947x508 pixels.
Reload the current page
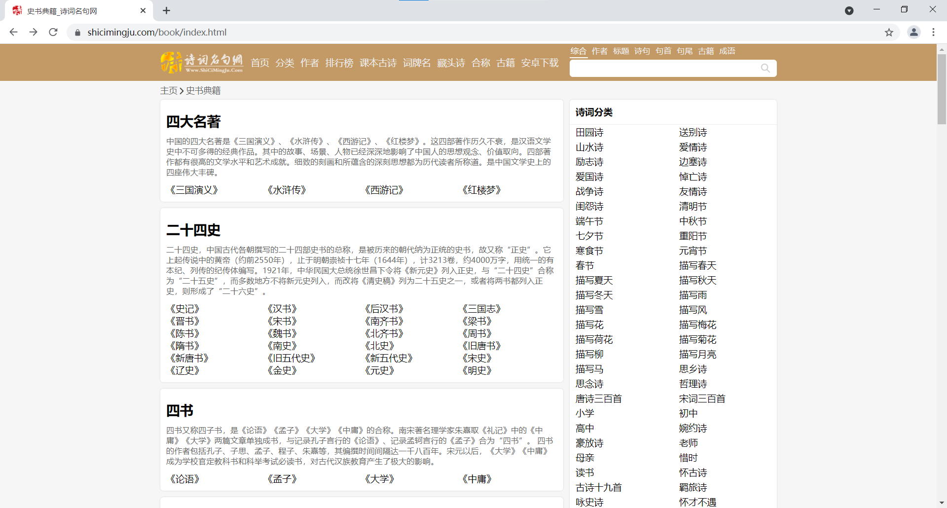53,32
